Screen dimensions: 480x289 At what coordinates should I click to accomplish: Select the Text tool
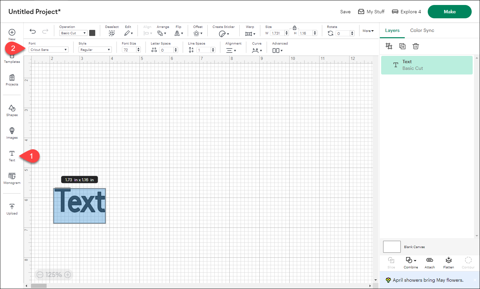pyautogui.click(x=12, y=156)
